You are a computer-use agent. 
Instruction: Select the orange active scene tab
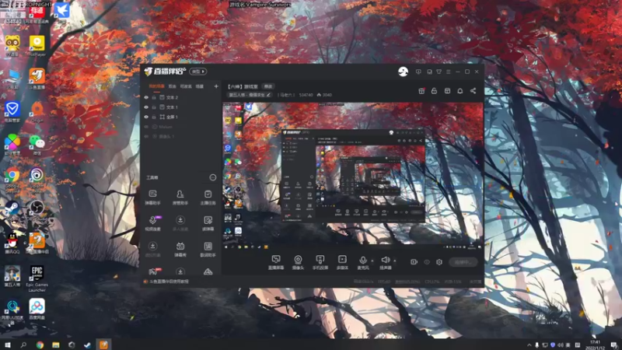click(156, 86)
